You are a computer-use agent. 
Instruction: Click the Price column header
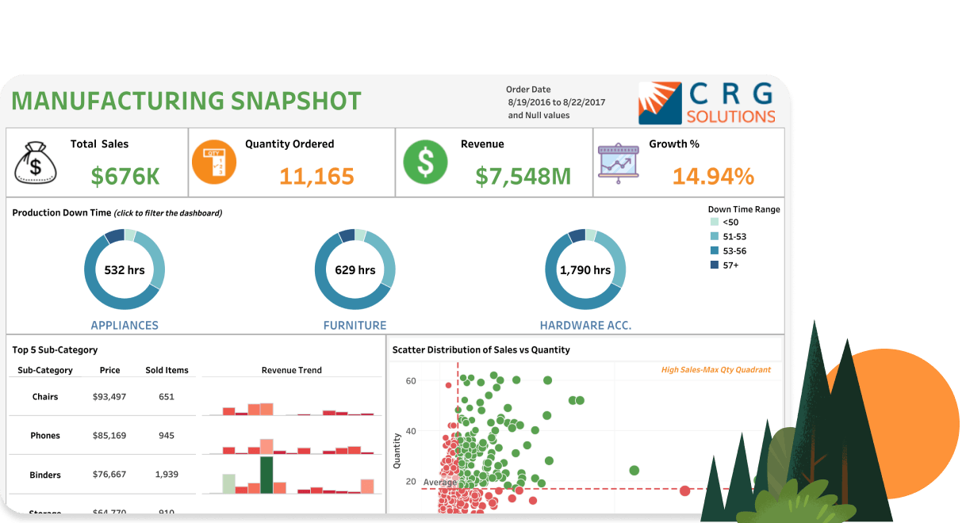pos(109,370)
